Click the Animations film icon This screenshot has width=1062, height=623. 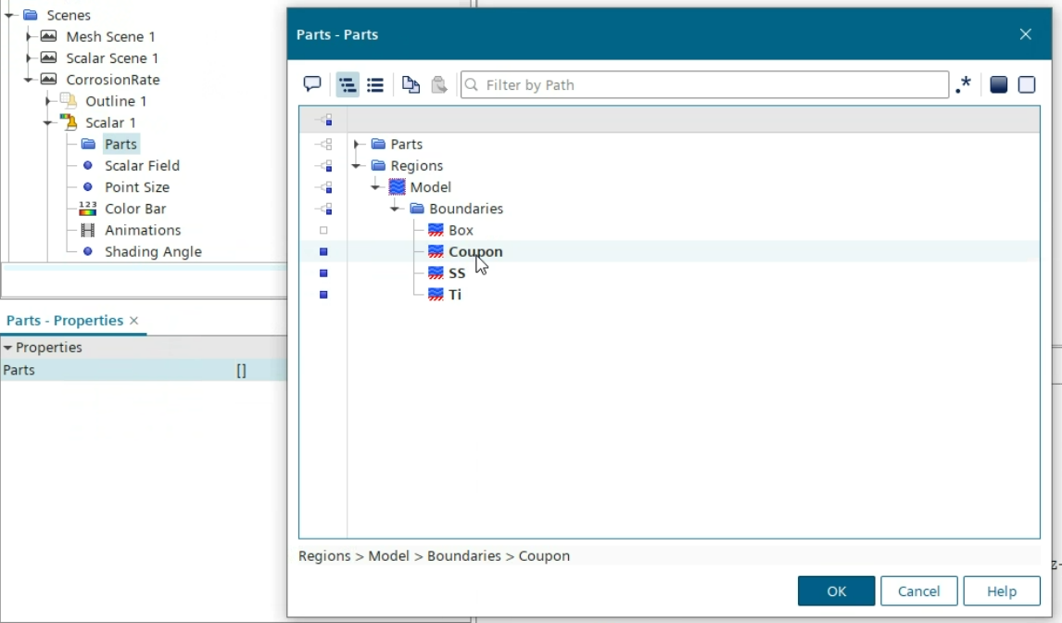coord(87,230)
